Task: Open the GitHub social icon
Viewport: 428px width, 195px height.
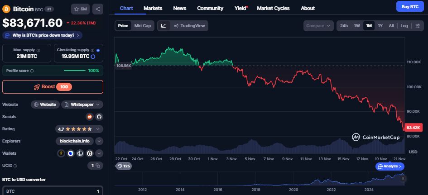Action: 99,117
